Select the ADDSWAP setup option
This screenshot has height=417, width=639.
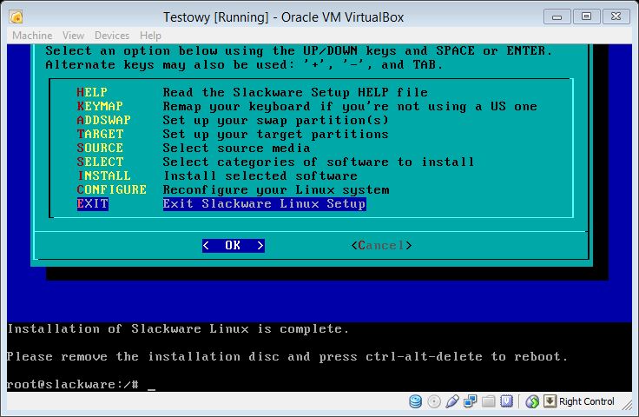point(104,120)
